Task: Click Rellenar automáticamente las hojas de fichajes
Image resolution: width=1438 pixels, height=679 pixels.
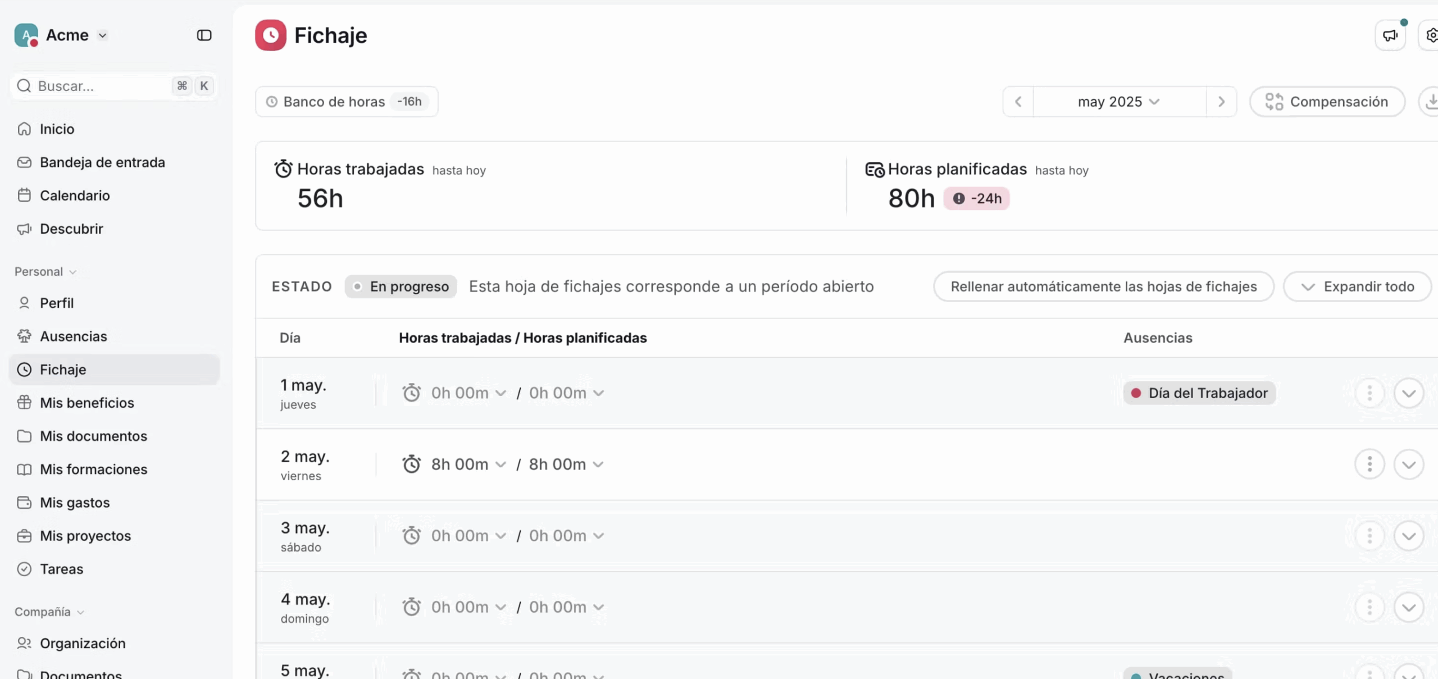Action: click(1103, 286)
